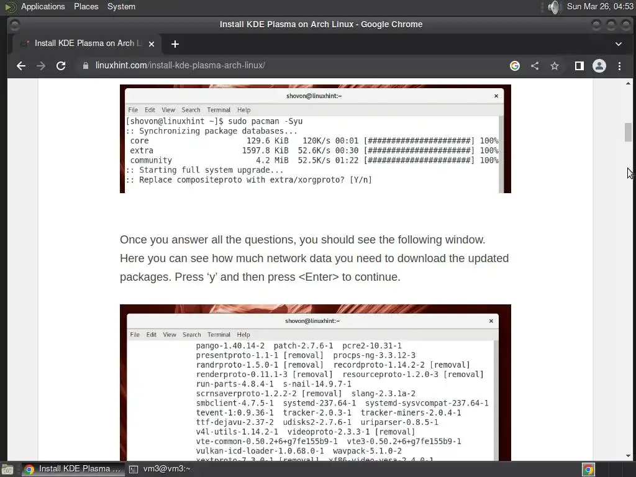
Task: Reload the current page
Action: click(x=61, y=66)
